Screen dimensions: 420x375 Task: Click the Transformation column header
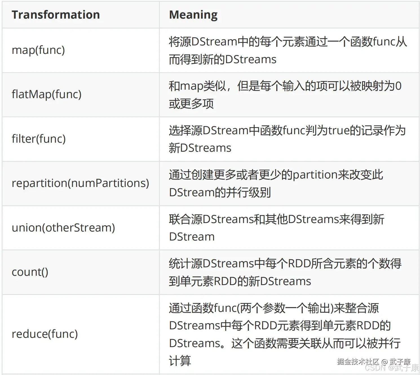tap(56, 15)
